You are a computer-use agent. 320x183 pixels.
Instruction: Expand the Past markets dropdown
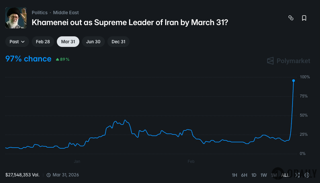pyautogui.click(x=17, y=42)
